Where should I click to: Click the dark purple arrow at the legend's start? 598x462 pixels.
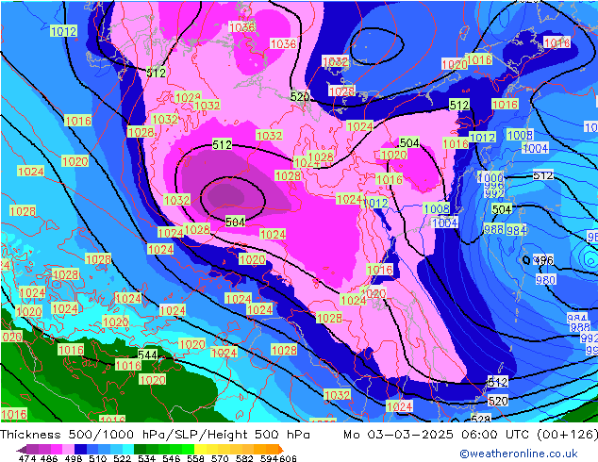(x=22, y=450)
